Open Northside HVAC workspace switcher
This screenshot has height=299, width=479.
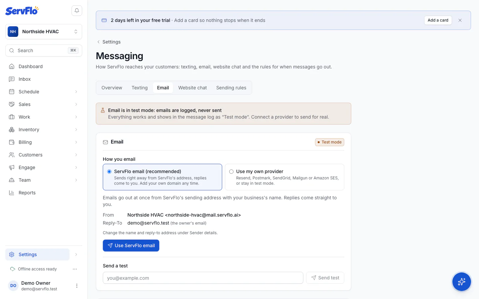[44, 32]
